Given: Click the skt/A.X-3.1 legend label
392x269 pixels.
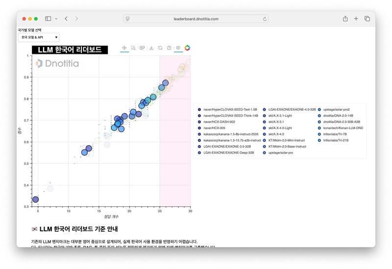Looking at the screenshot, I should 276,122.
